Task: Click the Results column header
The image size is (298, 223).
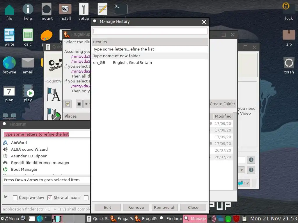Action: point(150,42)
